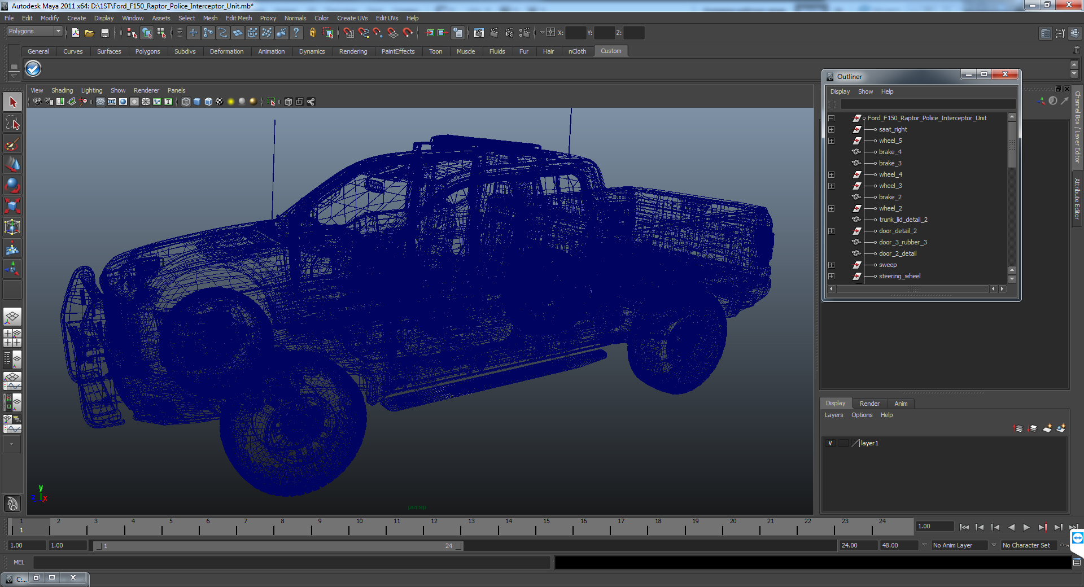
Task: Click the use all lights yellow ball icon
Action: [x=231, y=102]
